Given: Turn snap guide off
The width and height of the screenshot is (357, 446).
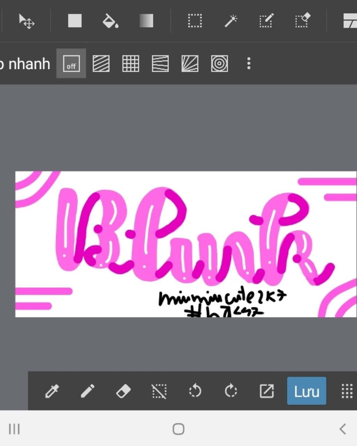Looking at the screenshot, I should pyautogui.click(x=71, y=64).
